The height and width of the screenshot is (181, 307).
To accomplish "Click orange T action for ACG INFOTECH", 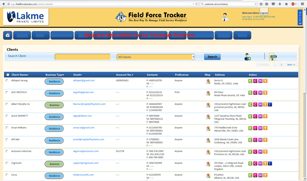I will [x=265, y=93].
